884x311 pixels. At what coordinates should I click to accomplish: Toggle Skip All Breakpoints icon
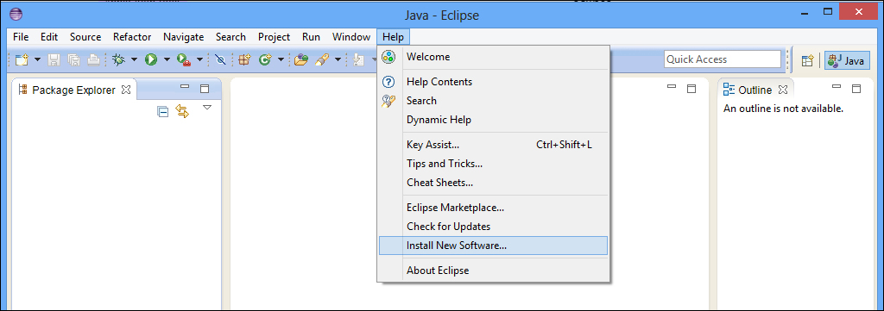pos(220,59)
